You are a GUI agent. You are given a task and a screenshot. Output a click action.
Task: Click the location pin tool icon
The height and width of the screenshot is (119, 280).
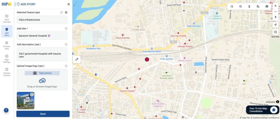249,6
